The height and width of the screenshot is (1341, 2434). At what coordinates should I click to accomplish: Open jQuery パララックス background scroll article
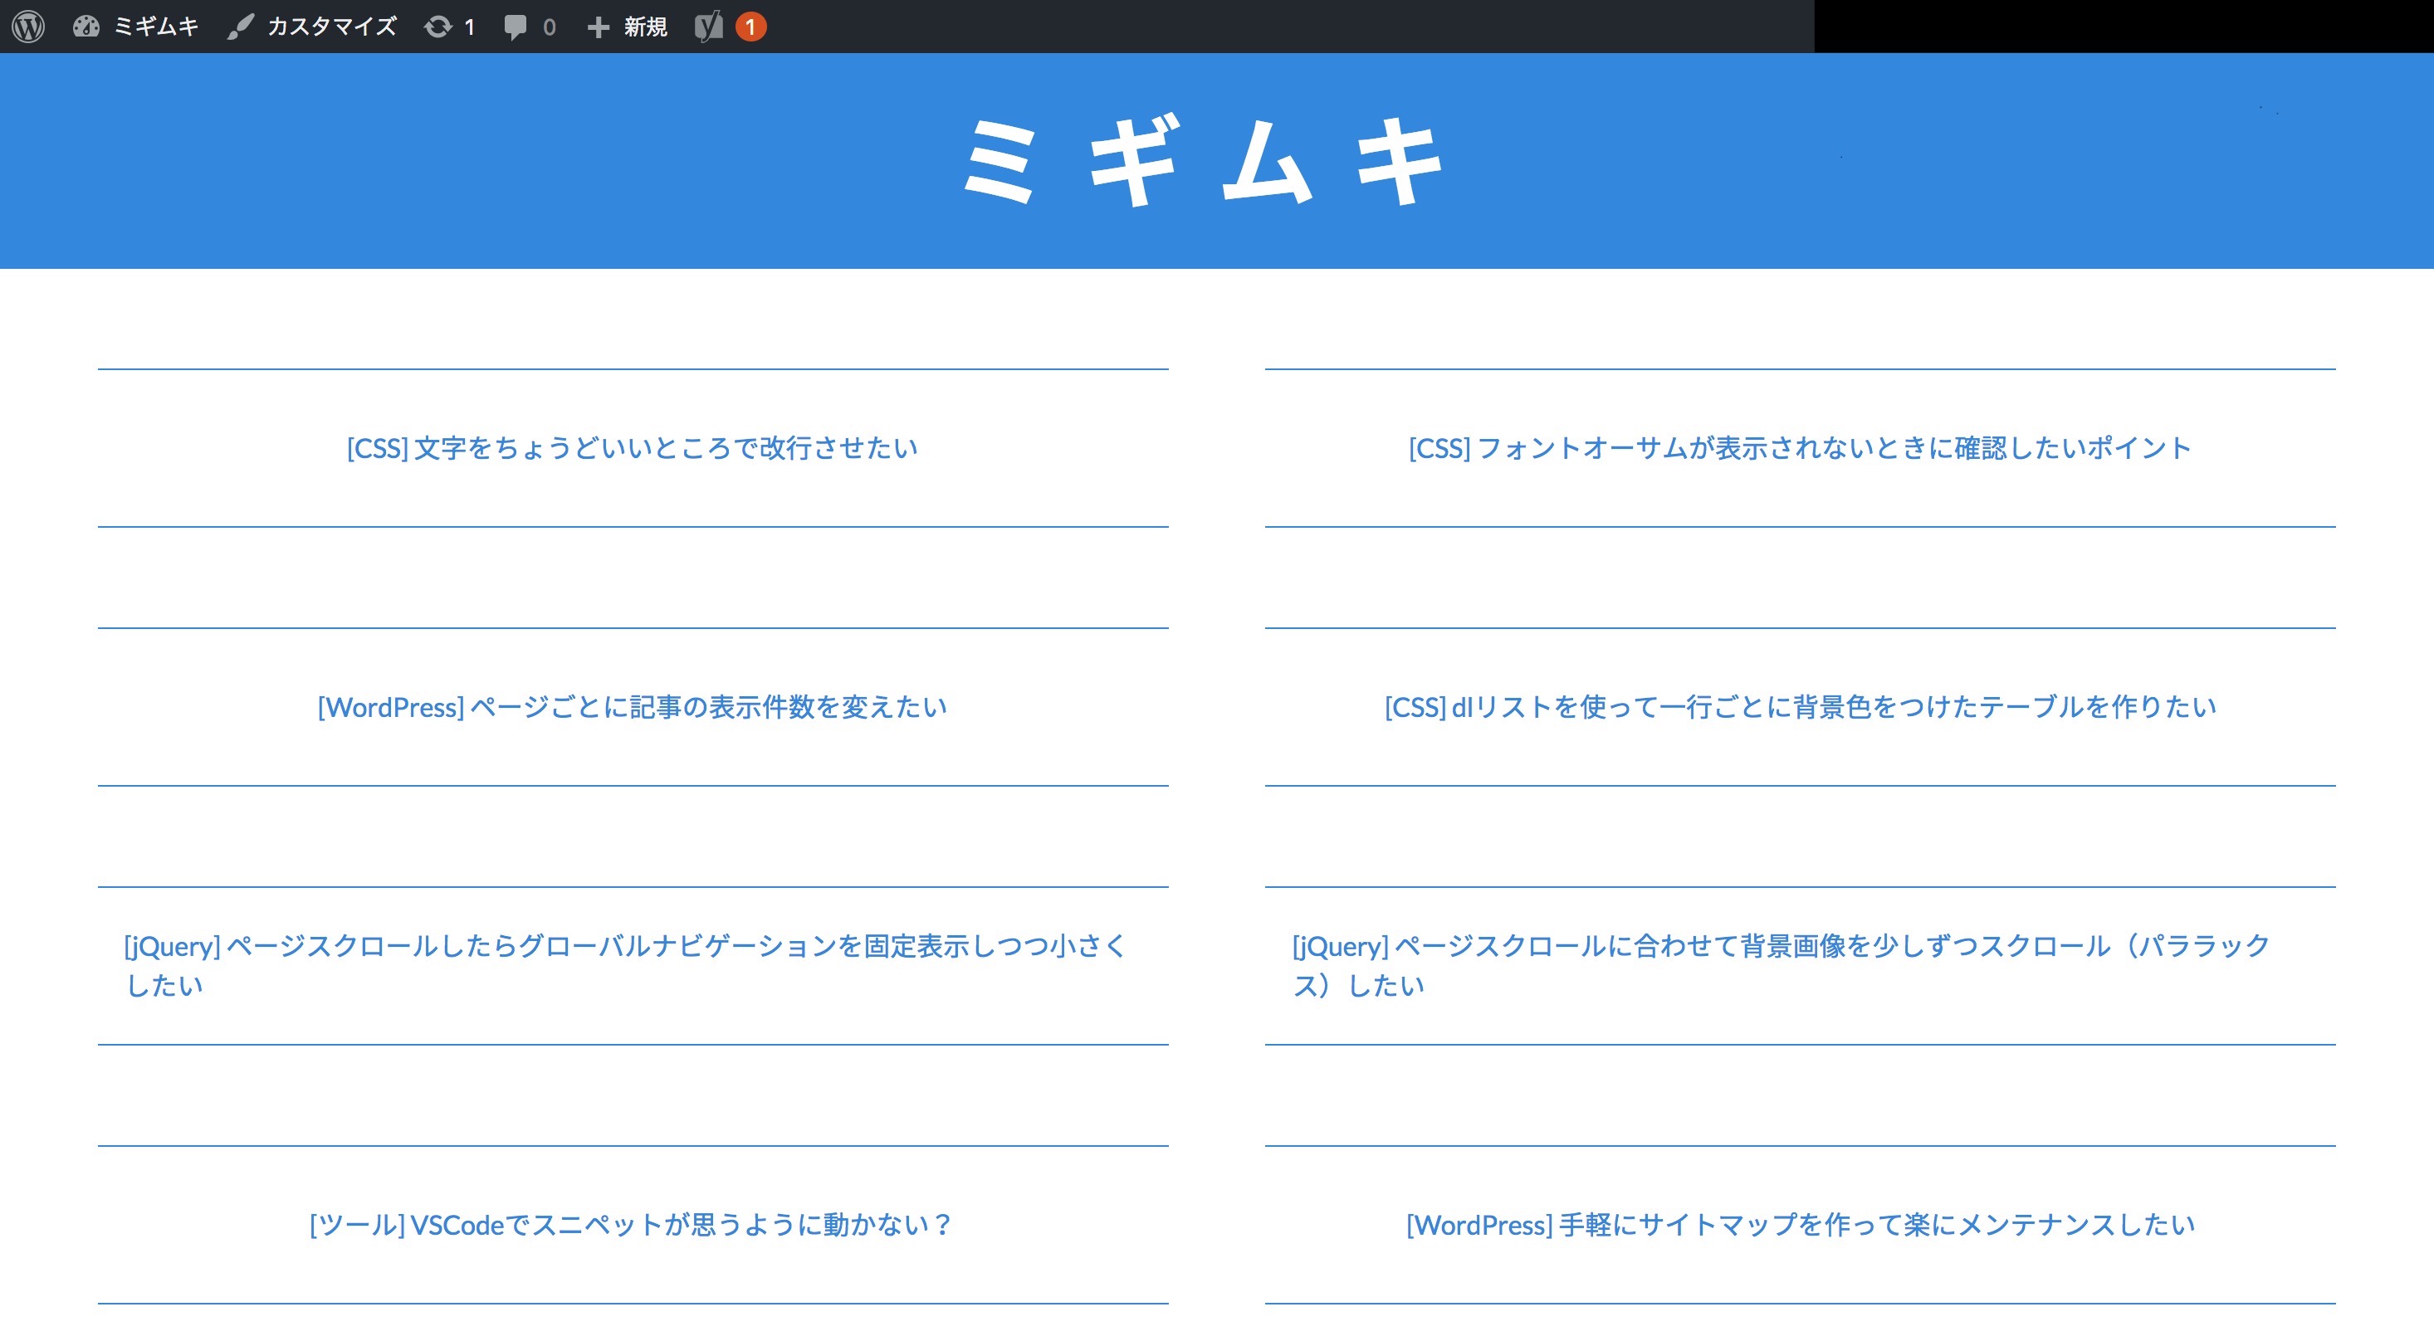pyautogui.click(x=1782, y=965)
